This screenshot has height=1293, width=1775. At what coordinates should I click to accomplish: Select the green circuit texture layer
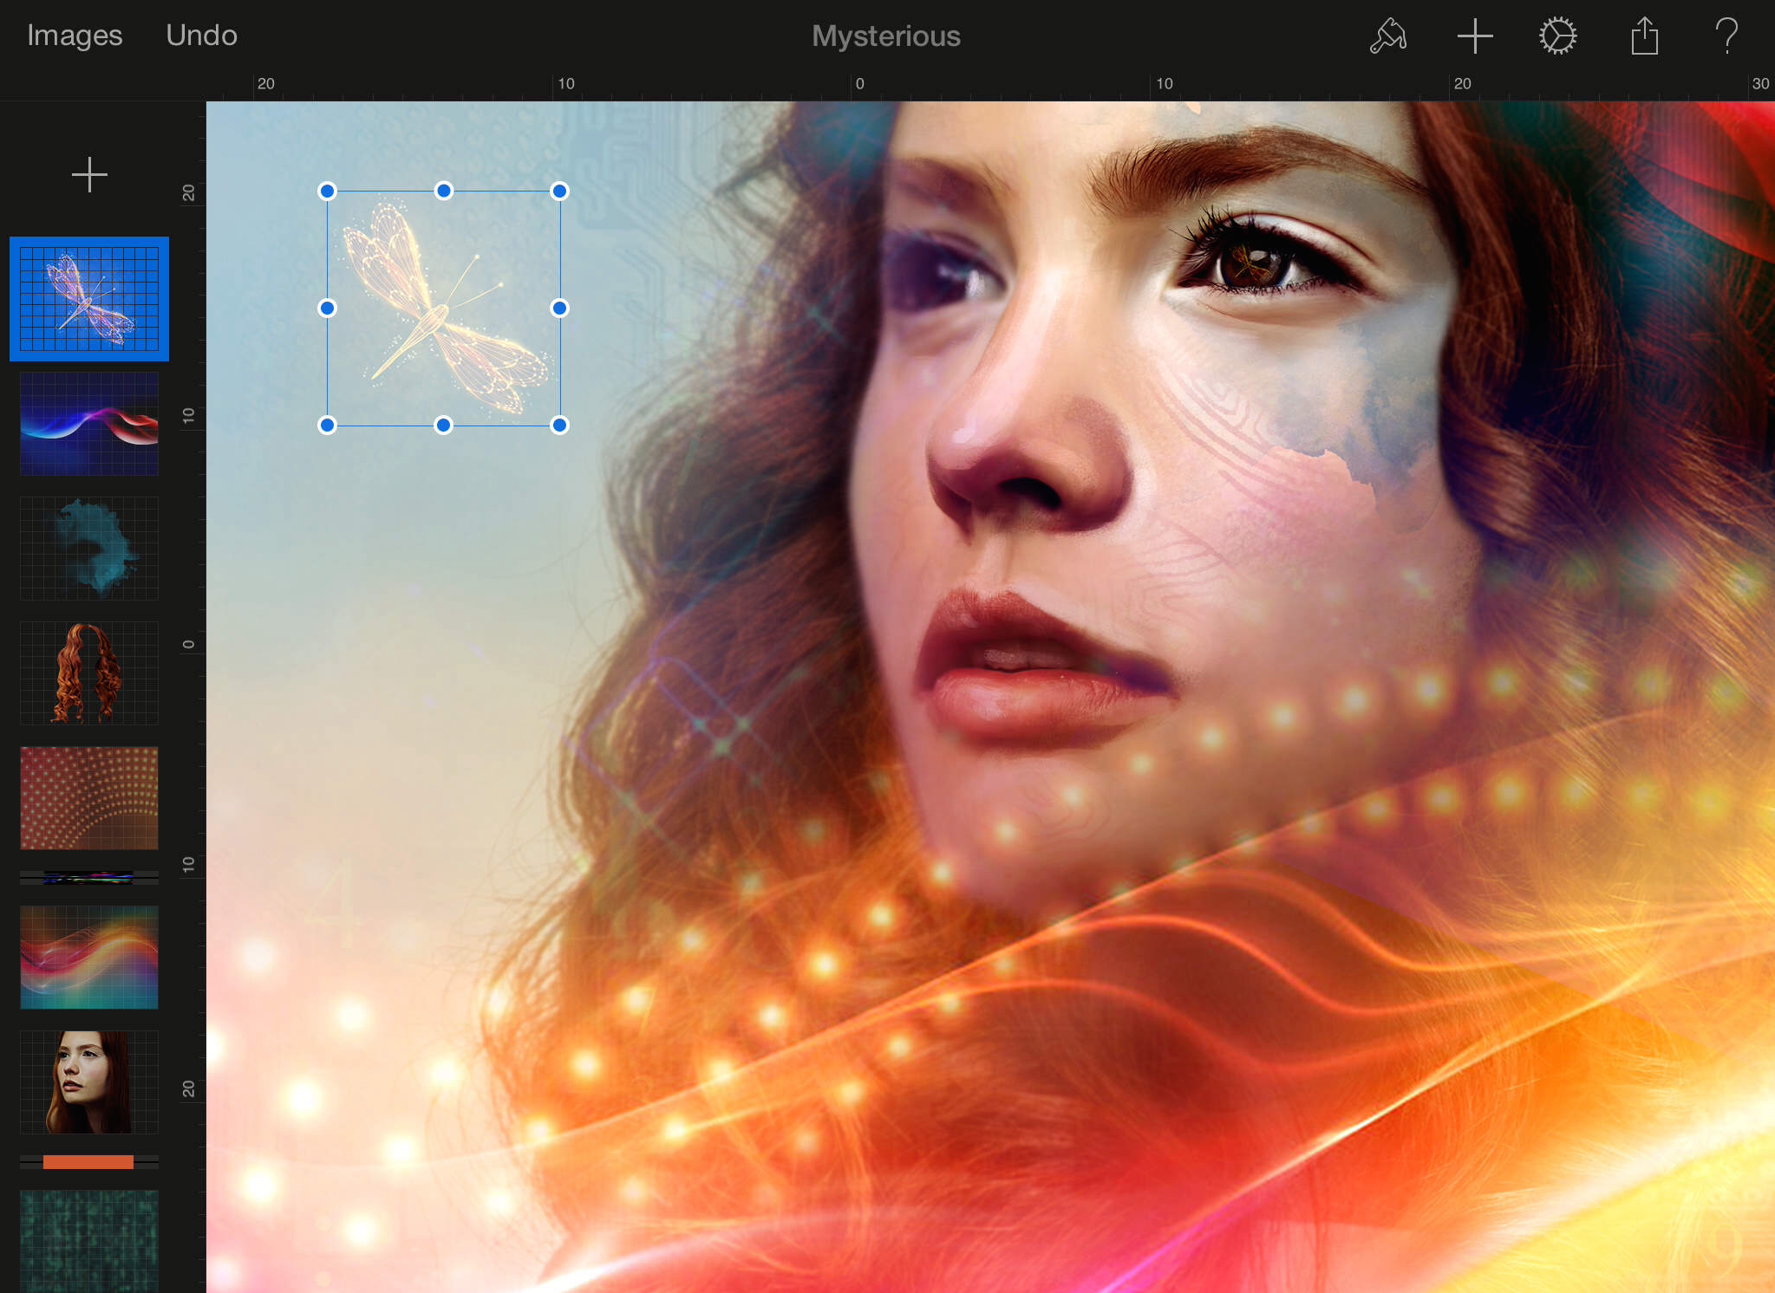89,1239
